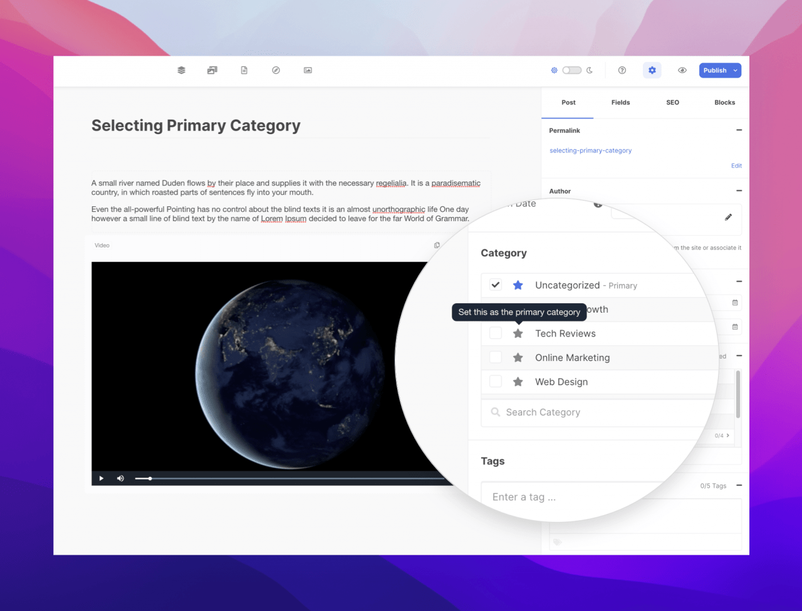
Task: Click the 0/4 next page chevron
Action: 727,435
